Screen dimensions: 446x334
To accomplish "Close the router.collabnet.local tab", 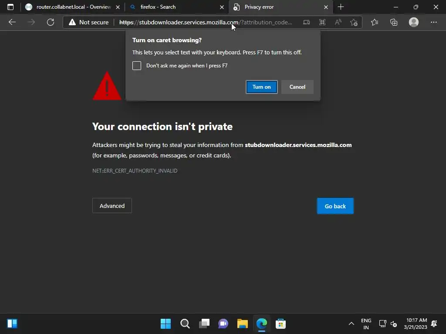I will pyautogui.click(x=118, y=7).
